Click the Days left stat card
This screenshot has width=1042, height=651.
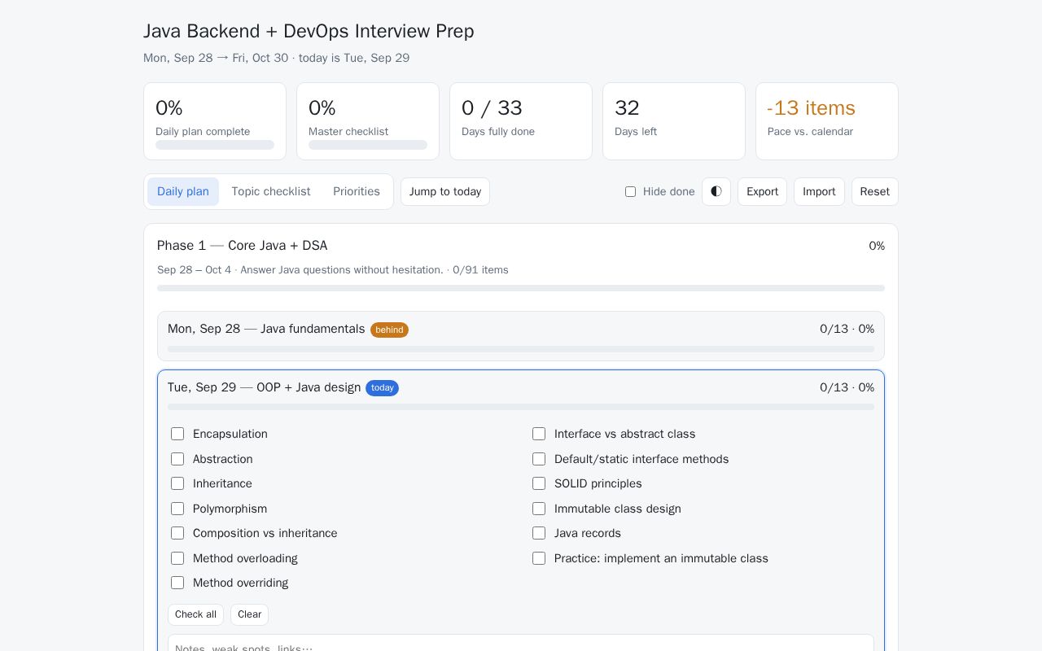pyautogui.click(x=674, y=121)
